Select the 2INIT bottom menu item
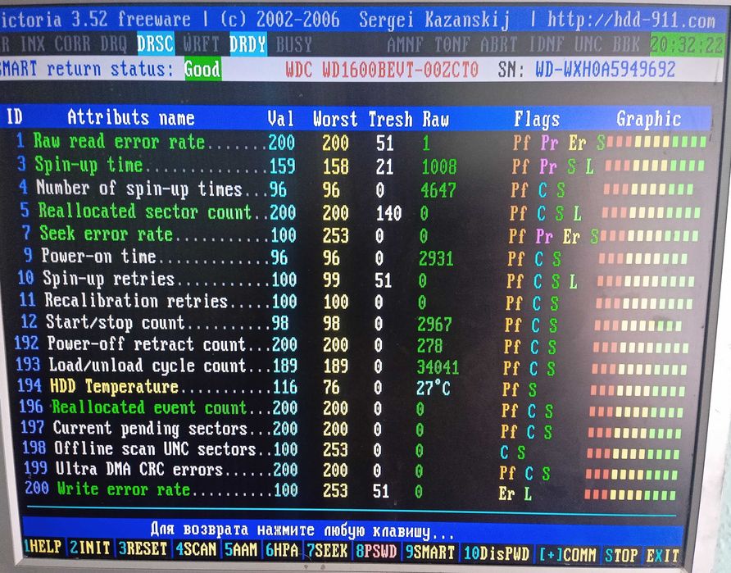The image size is (731, 573). coord(89,548)
